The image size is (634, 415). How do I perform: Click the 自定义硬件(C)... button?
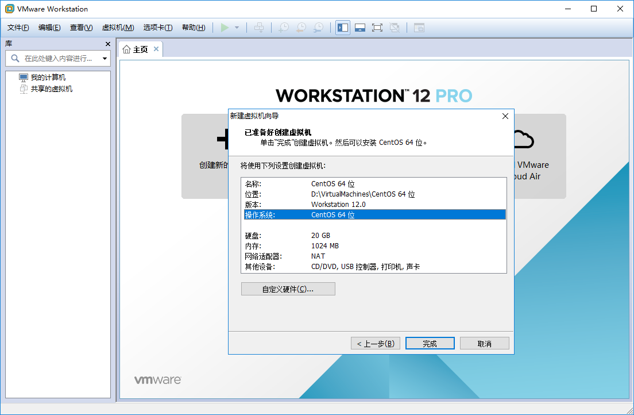click(x=288, y=289)
